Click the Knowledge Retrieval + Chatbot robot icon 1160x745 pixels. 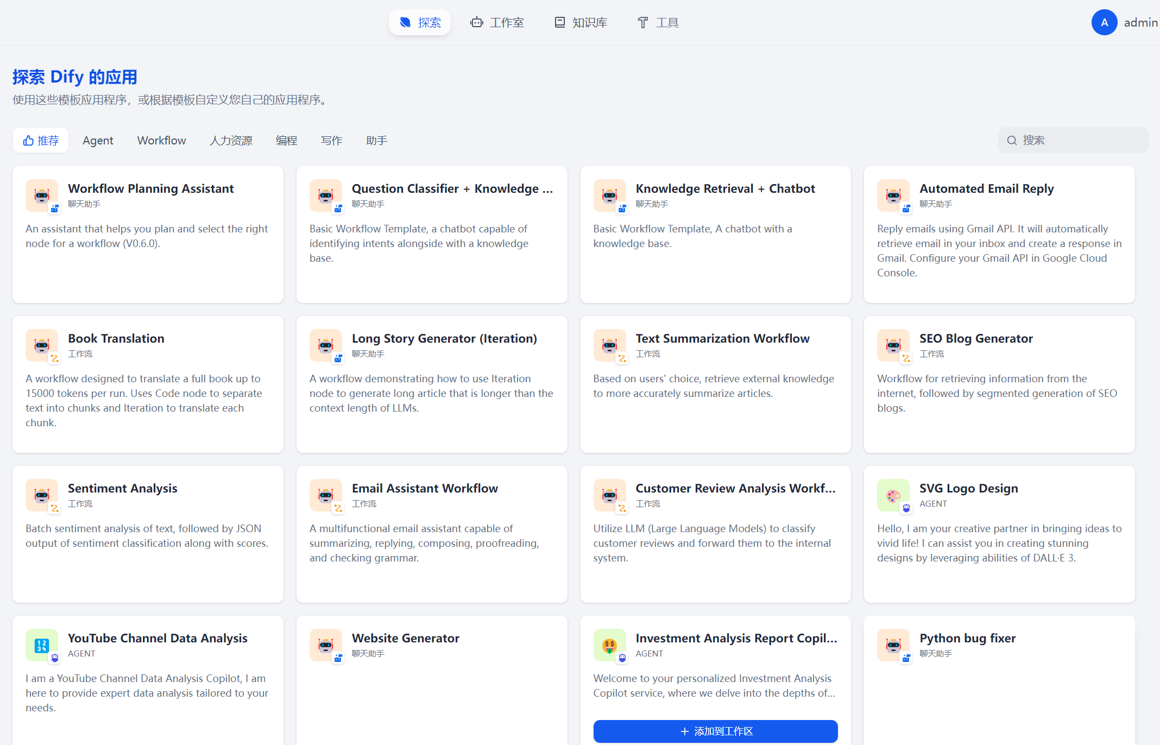point(610,195)
